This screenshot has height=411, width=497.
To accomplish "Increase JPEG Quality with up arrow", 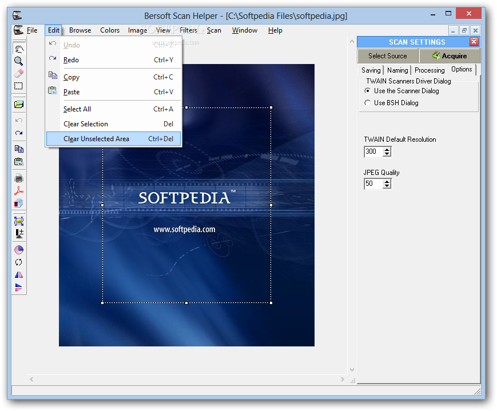I will pyautogui.click(x=387, y=181).
